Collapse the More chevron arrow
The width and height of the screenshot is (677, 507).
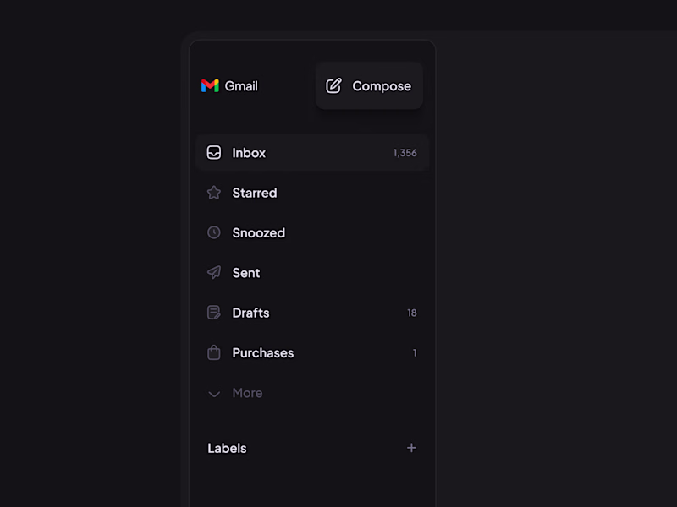pyautogui.click(x=214, y=393)
